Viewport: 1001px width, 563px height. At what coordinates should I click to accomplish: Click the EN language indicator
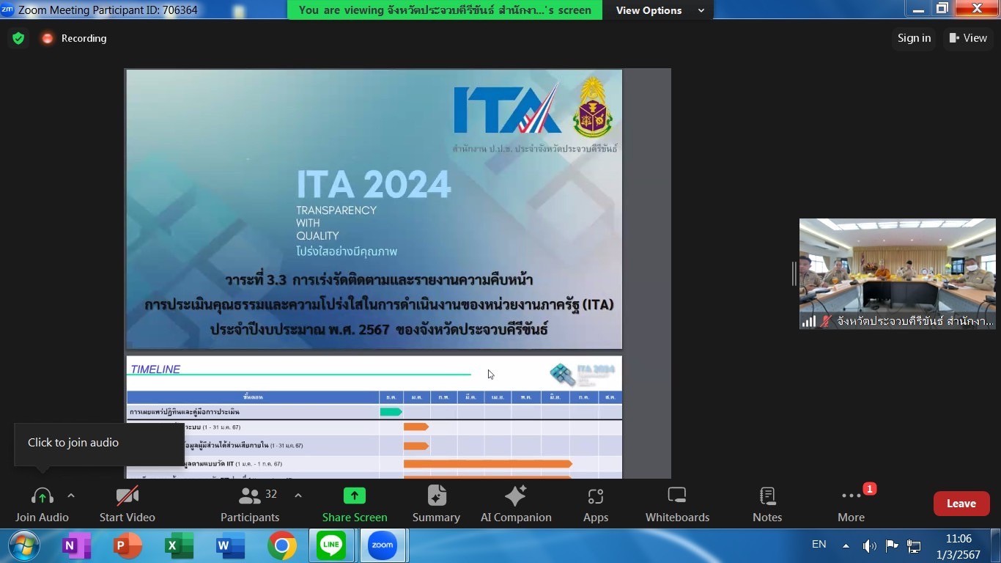pyautogui.click(x=819, y=544)
